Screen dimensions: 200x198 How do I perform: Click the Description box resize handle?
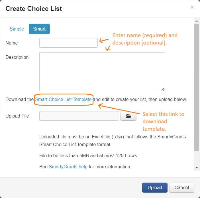click(163, 89)
